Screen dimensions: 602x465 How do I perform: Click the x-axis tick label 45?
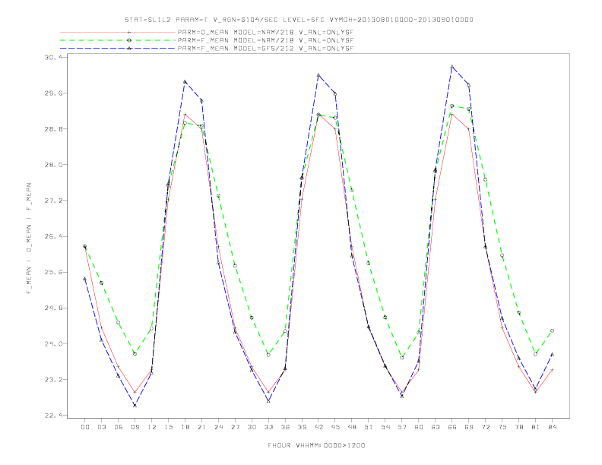pos(335,427)
